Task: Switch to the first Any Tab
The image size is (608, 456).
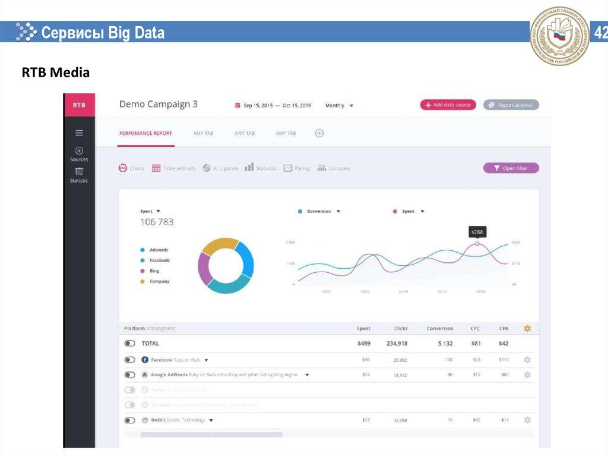Action: (203, 133)
